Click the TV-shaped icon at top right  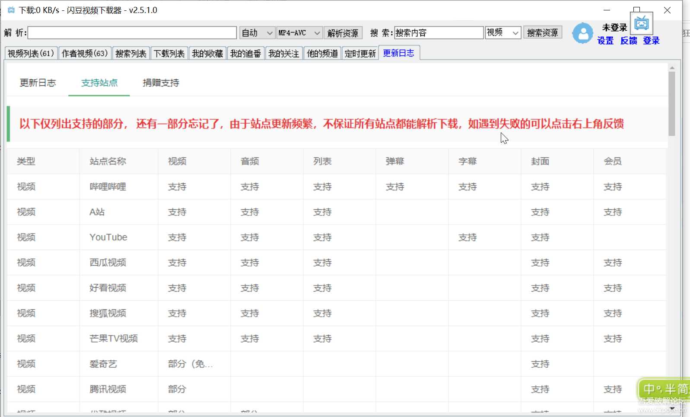[641, 23]
